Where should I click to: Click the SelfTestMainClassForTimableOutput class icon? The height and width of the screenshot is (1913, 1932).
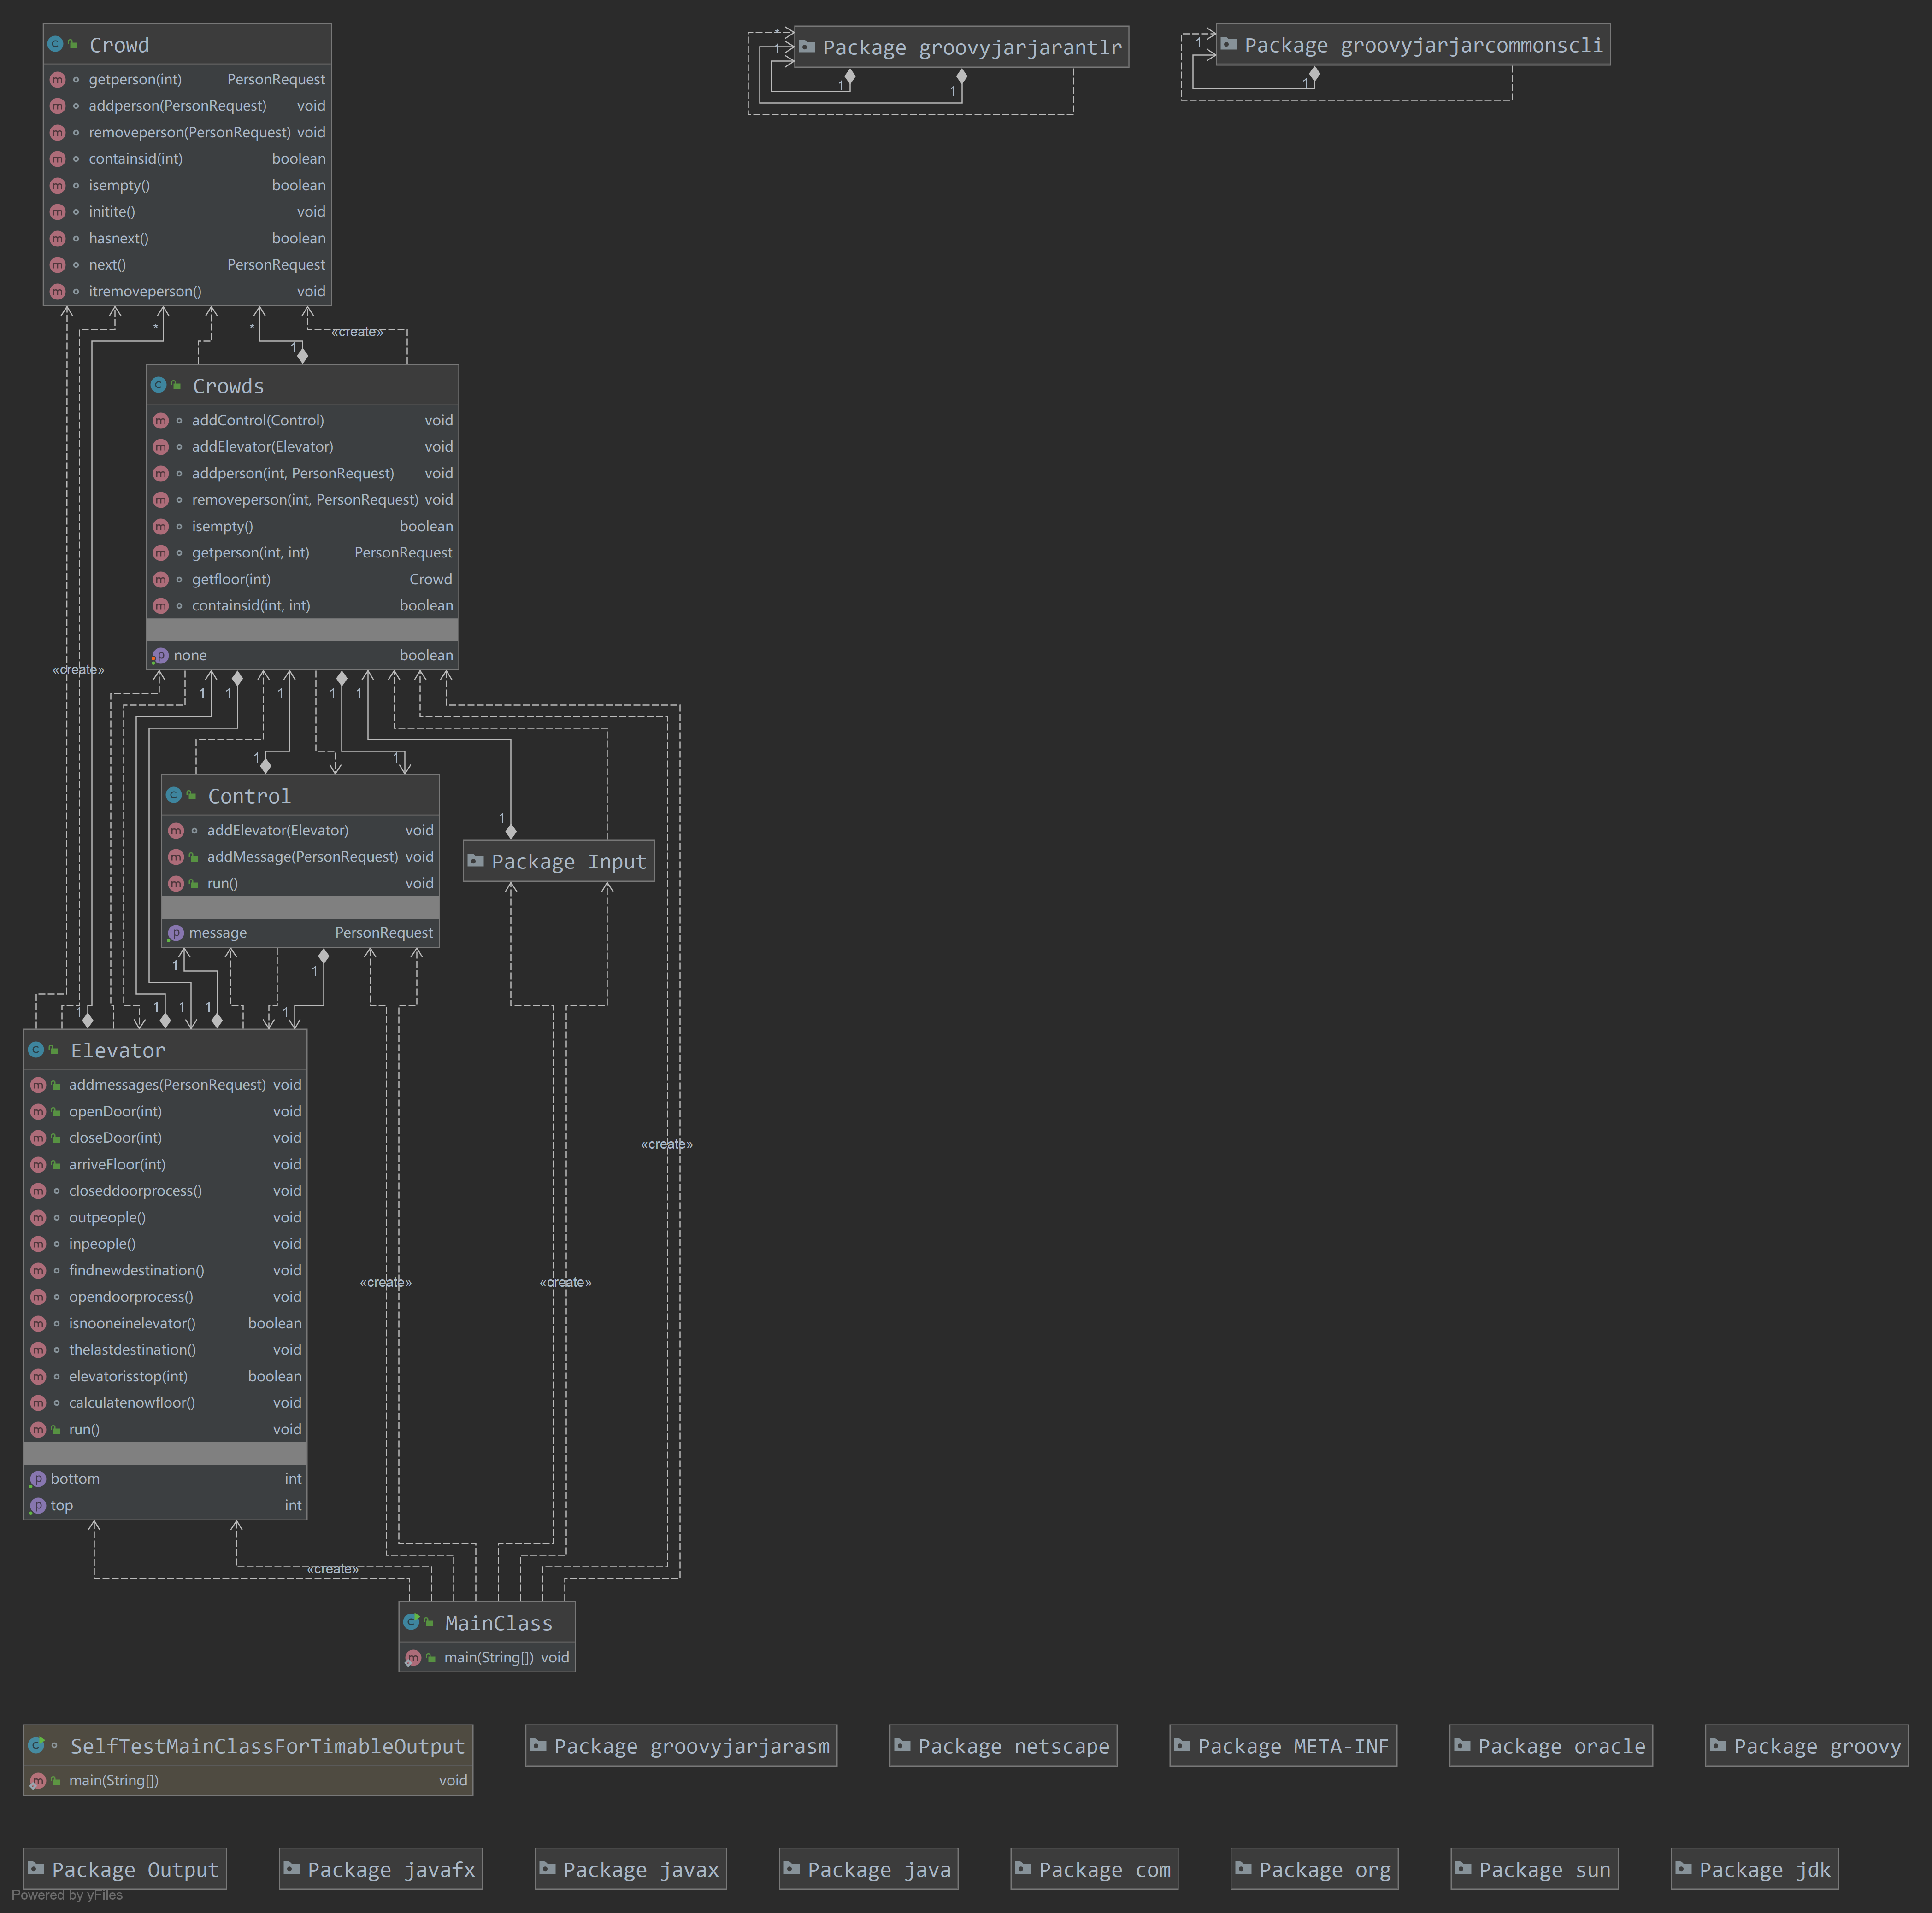(36, 1745)
